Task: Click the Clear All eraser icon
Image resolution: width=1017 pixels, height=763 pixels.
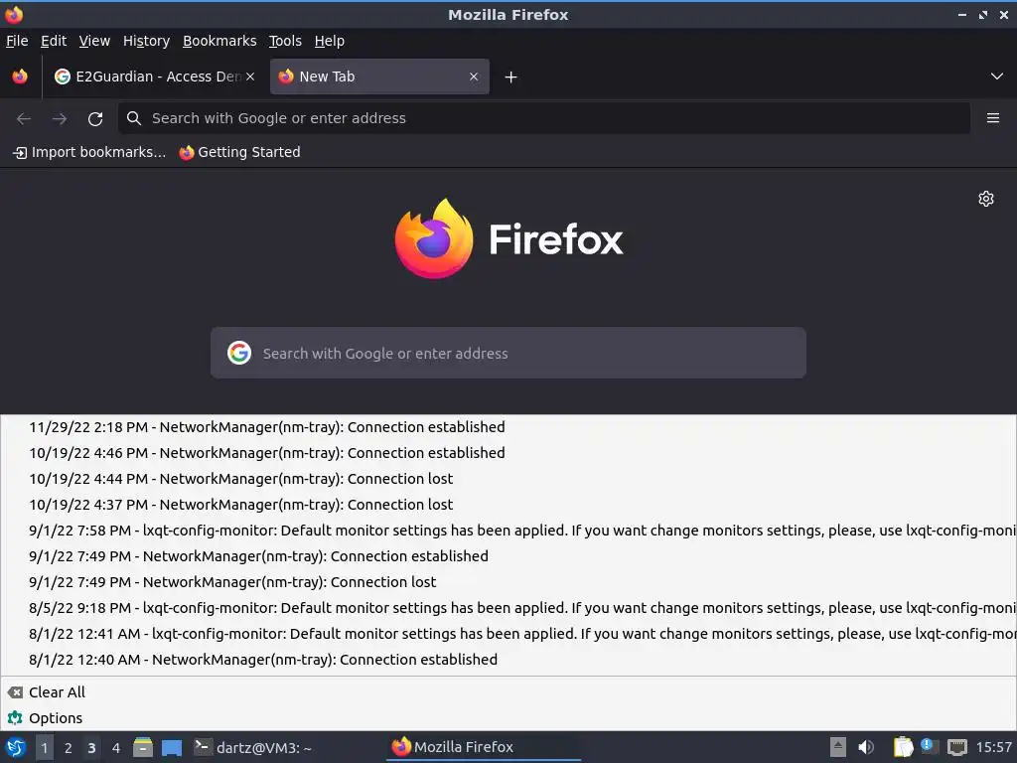Action: (x=15, y=692)
